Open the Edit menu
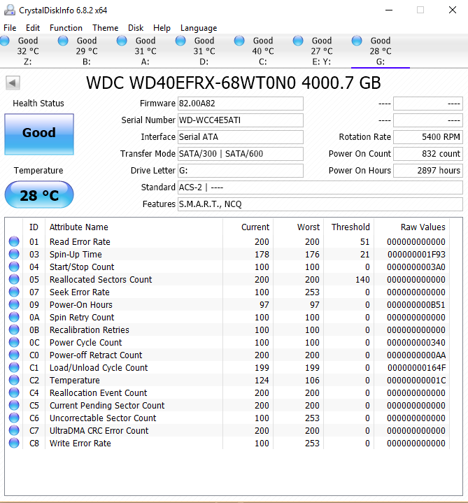 33,28
